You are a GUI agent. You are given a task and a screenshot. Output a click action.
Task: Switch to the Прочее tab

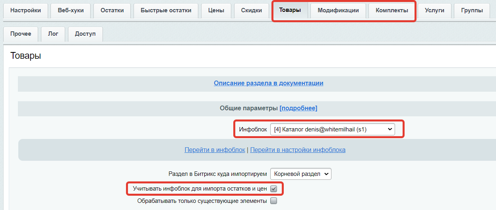(x=21, y=34)
